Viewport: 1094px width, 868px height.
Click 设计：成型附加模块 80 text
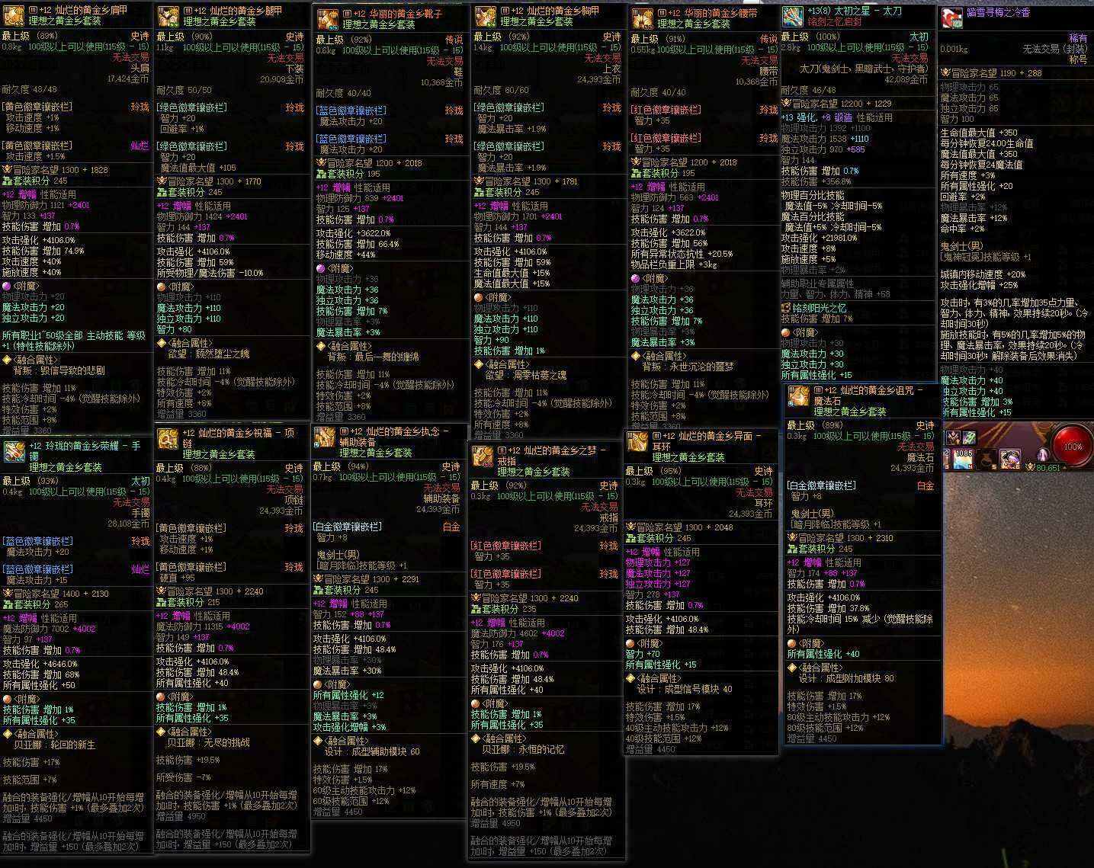pos(846,678)
